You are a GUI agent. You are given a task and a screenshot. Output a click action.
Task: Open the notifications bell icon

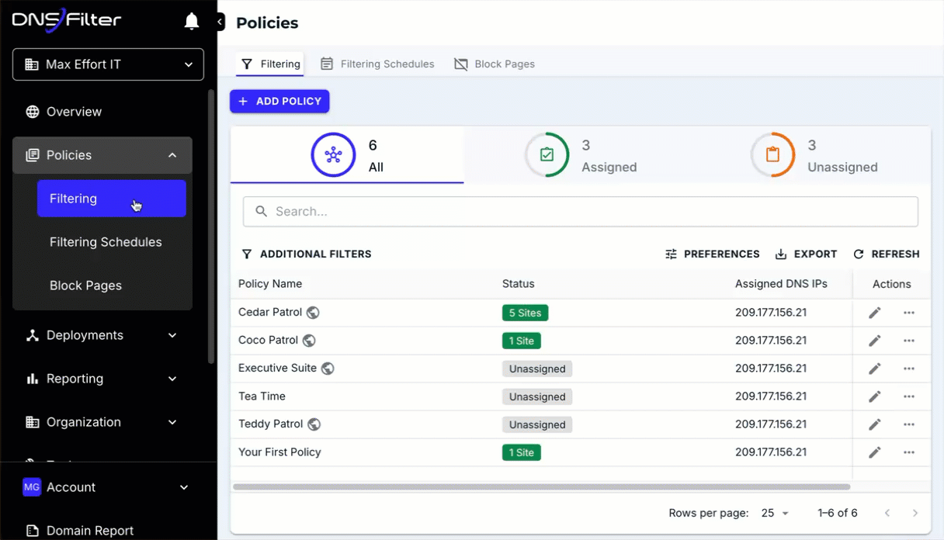pyautogui.click(x=191, y=21)
